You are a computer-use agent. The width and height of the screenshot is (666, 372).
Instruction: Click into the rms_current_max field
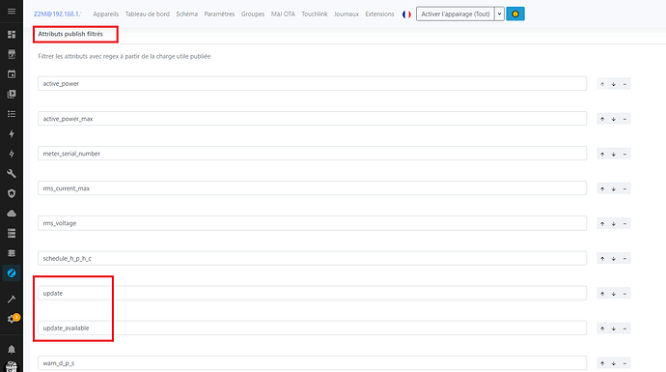[x=312, y=188]
